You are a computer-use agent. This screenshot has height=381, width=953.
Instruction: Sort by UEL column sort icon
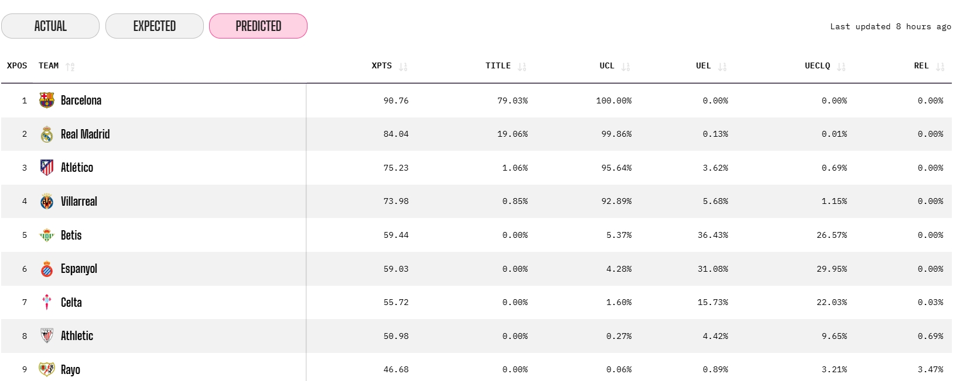pos(722,67)
